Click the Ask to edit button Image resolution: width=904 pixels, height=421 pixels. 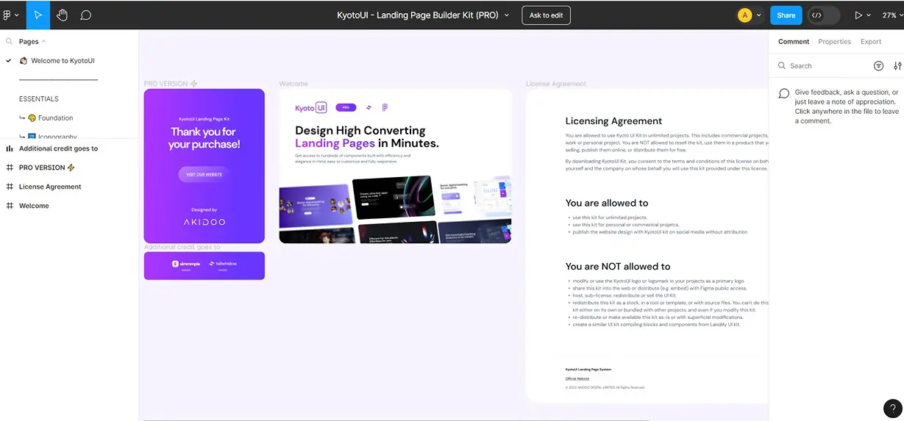(x=546, y=15)
